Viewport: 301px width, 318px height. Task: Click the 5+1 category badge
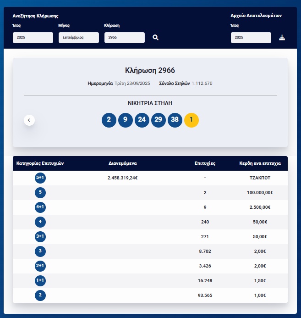click(x=40, y=178)
